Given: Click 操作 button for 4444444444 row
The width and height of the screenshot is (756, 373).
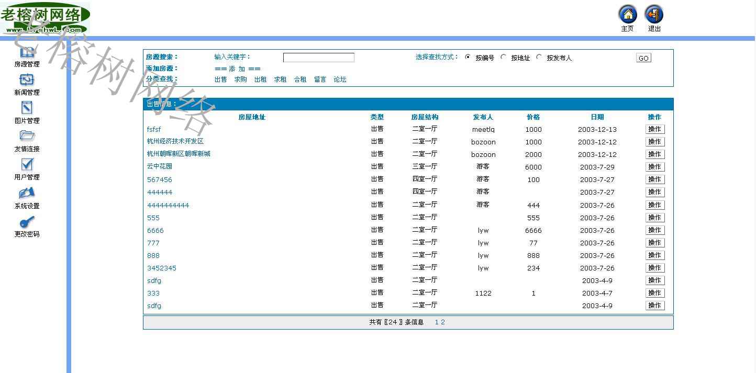Looking at the screenshot, I should (655, 205).
